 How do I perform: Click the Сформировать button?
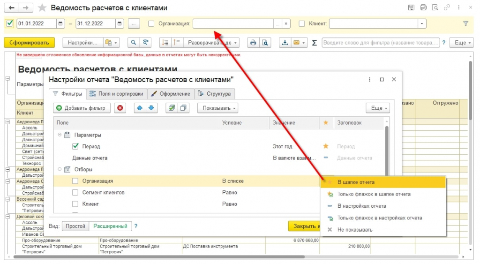coord(29,43)
